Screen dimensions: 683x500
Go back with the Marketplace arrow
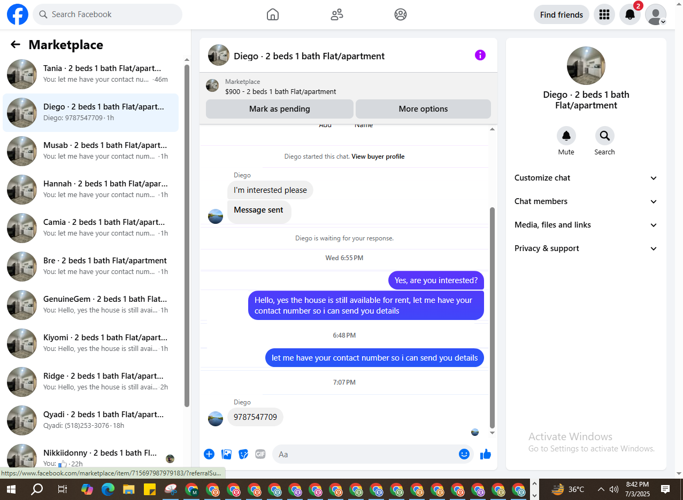click(x=16, y=45)
